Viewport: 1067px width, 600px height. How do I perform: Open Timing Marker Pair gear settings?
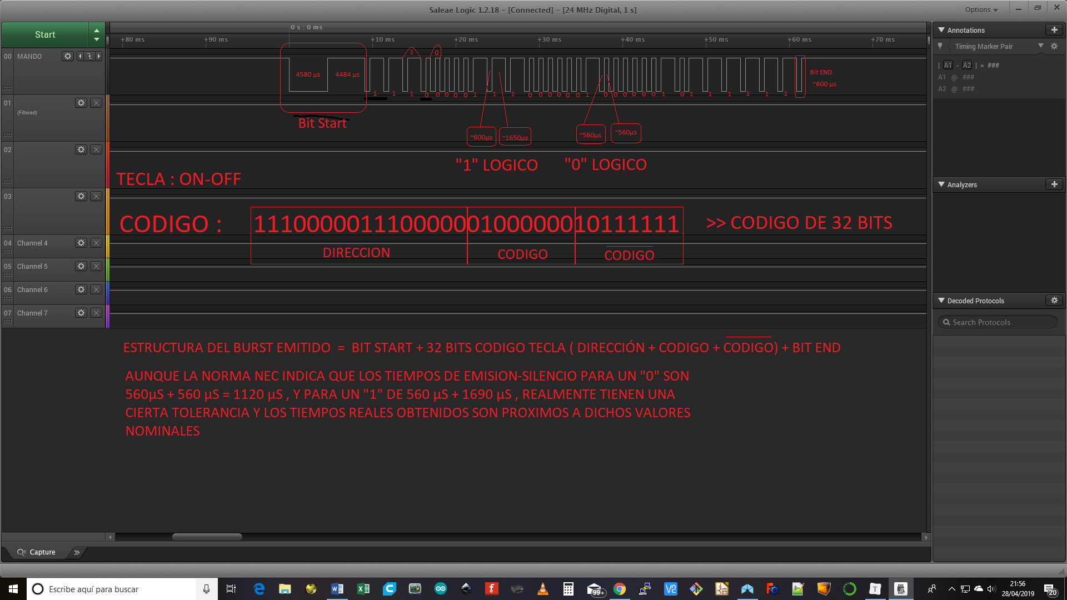coord(1054,47)
